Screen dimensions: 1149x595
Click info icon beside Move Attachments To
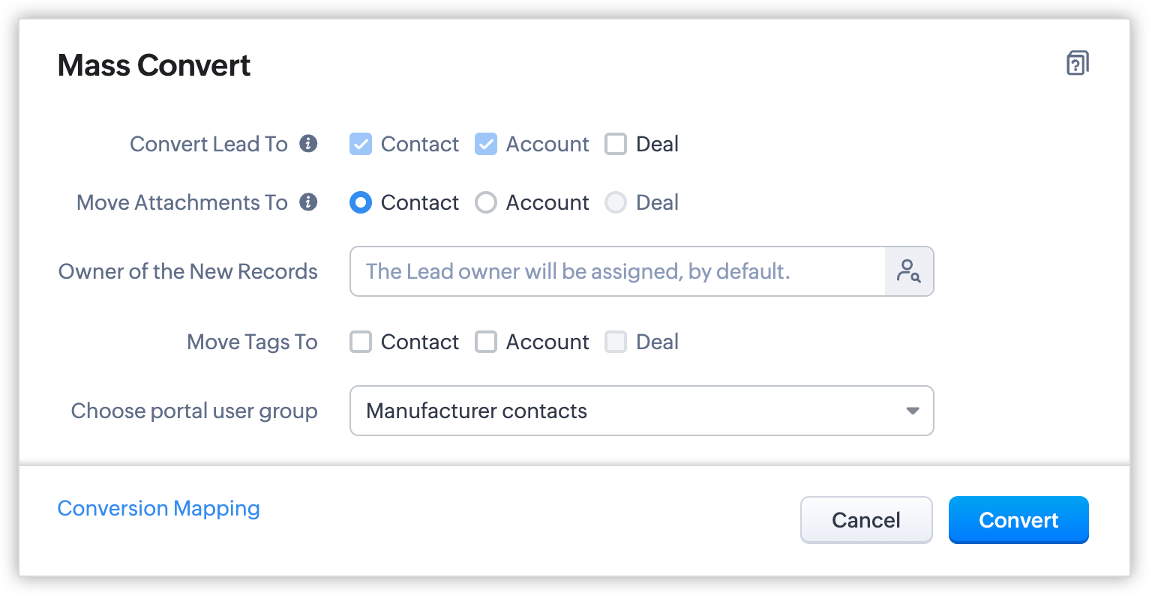pos(308,202)
